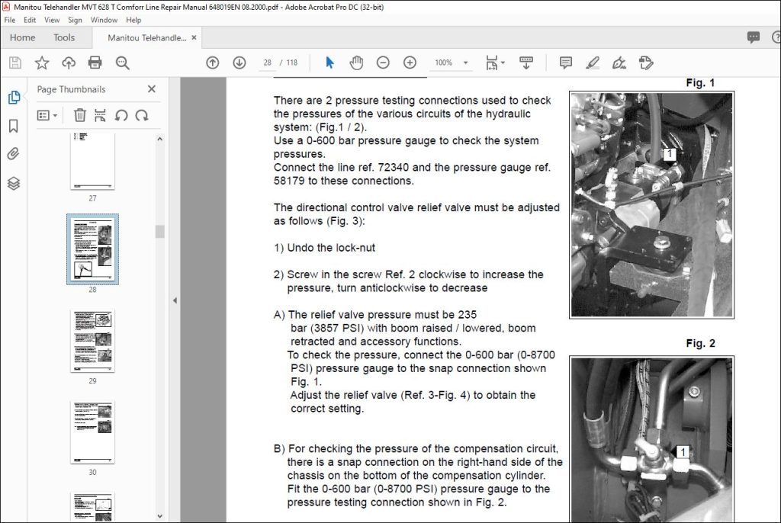Viewport: 781px width, 523px height.
Task: Select the Hand pan tool
Action: click(356, 63)
